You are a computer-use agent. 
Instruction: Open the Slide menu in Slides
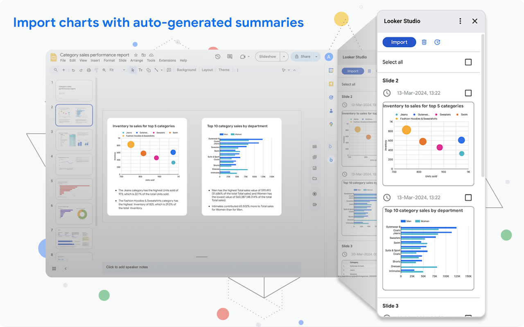tap(122, 61)
